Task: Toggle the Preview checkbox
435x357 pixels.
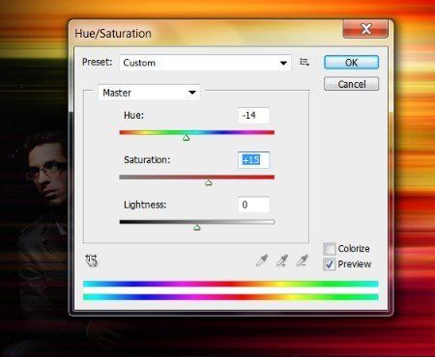Action: pyautogui.click(x=330, y=264)
